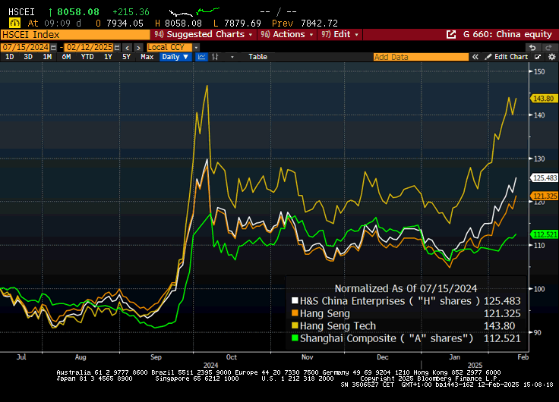The width and height of the screenshot is (559, 402).
Task: Click the end date field 02/12/2025
Action: (x=89, y=47)
